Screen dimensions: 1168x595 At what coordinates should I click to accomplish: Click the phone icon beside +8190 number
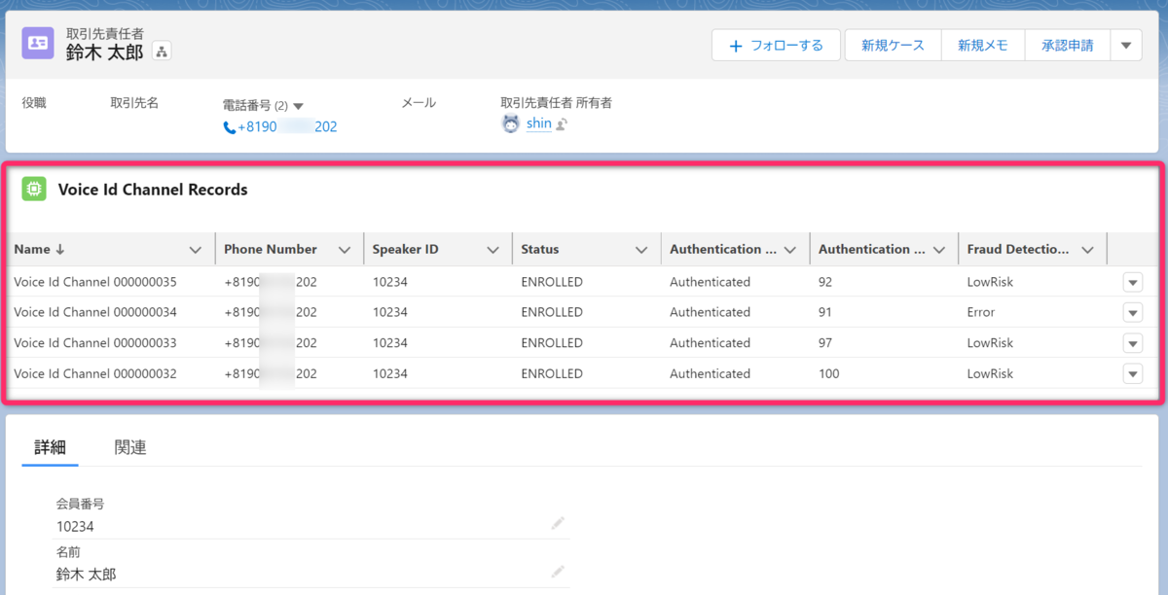point(230,127)
